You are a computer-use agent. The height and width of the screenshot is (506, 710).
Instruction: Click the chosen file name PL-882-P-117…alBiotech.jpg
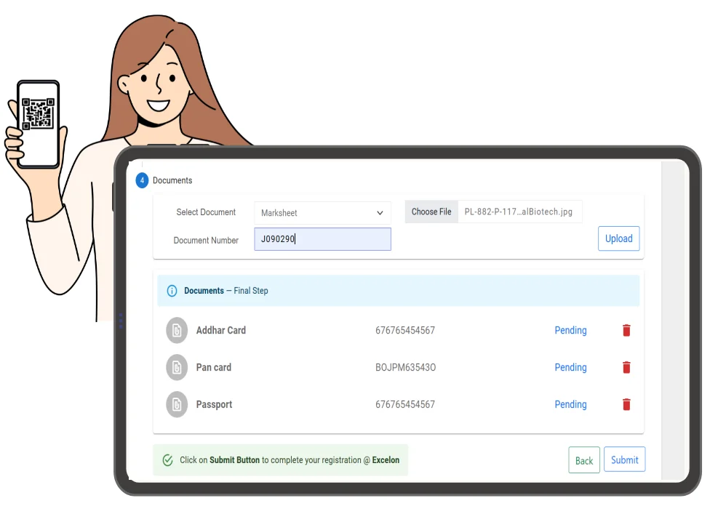519,212
